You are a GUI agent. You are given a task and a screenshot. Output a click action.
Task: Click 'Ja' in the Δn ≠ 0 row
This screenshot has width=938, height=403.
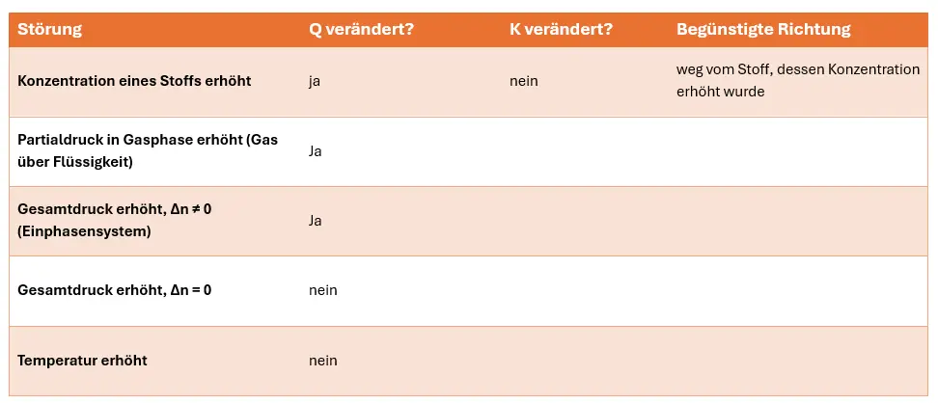[316, 220]
